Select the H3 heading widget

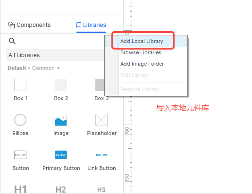pyautogui.click(x=101, y=190)
